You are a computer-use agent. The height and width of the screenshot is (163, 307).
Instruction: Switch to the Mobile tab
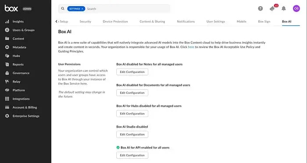pos(241,21)
